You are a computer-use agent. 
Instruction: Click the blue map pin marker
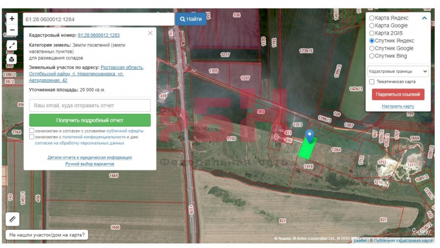[x=310, y=136]
